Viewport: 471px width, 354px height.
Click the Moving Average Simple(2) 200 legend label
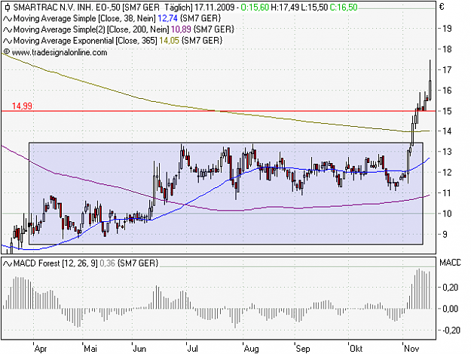(91, 29)
